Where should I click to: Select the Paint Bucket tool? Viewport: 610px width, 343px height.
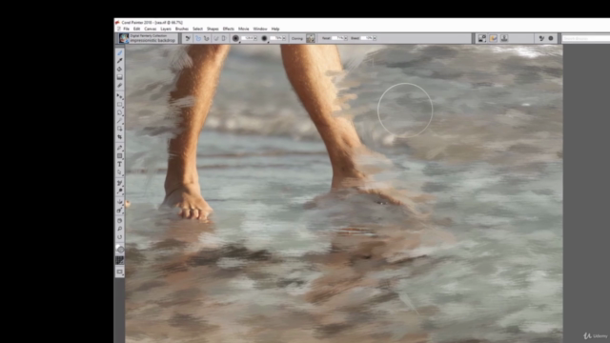point(119,69)
